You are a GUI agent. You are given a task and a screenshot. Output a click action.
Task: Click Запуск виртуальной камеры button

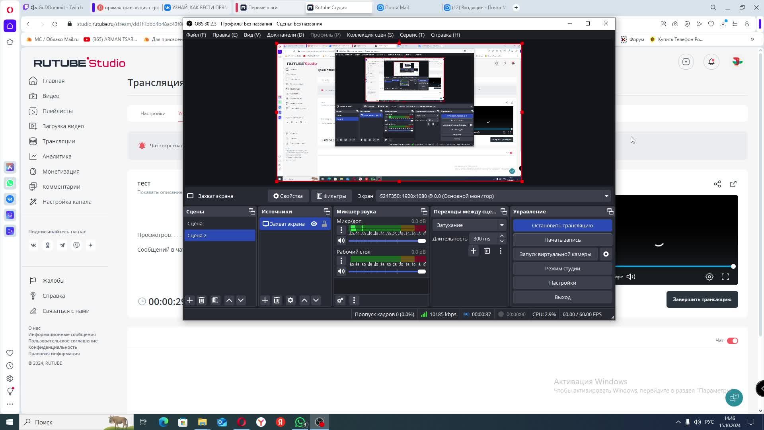pos(555,254)
